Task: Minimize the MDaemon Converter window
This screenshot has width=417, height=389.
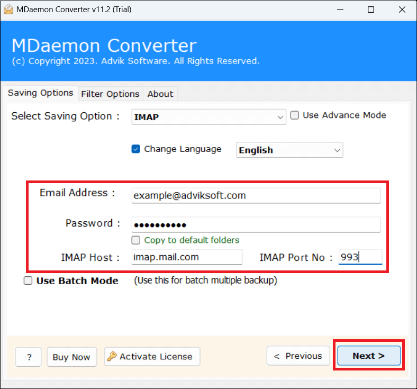Action: point(340,10)
